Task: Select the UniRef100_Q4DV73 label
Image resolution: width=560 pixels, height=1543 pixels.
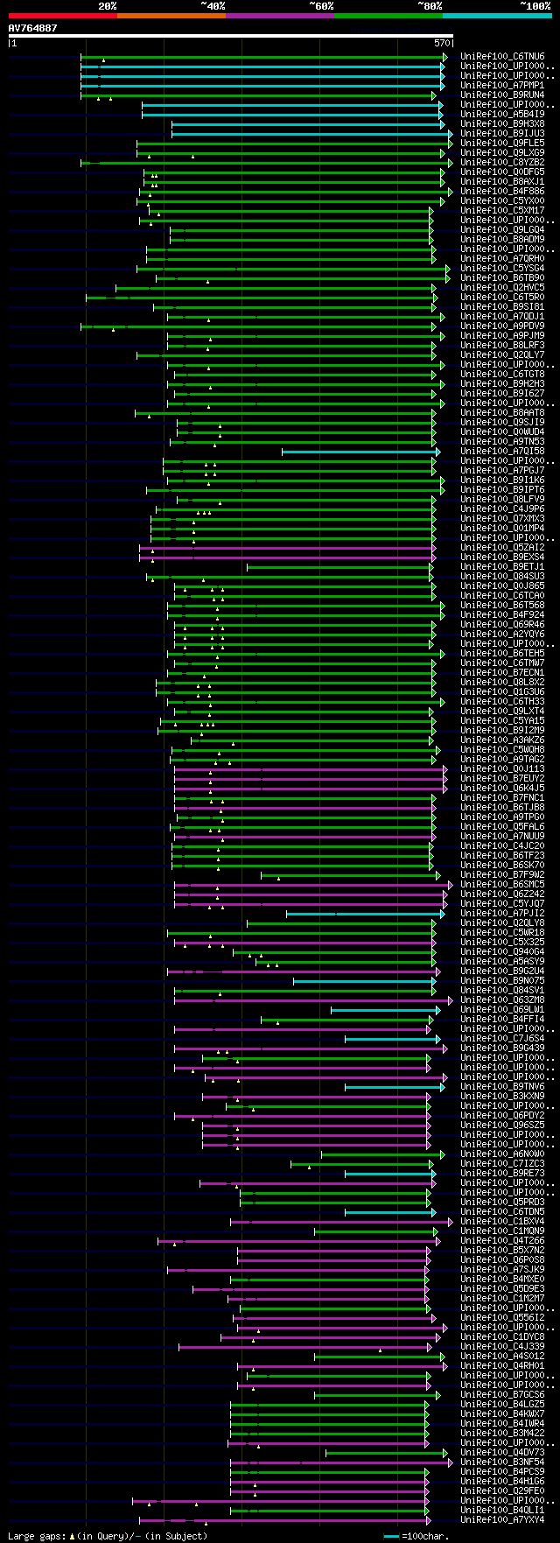Action: click(502, 1452)
